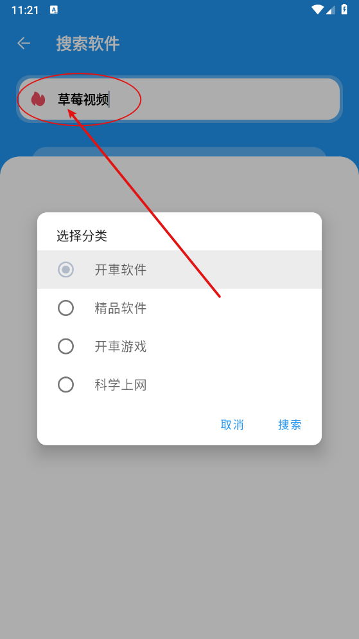Tap the back arrow beside 搜索软件
This screenshot has height=639, width=359.
click(x=24, y=43)
